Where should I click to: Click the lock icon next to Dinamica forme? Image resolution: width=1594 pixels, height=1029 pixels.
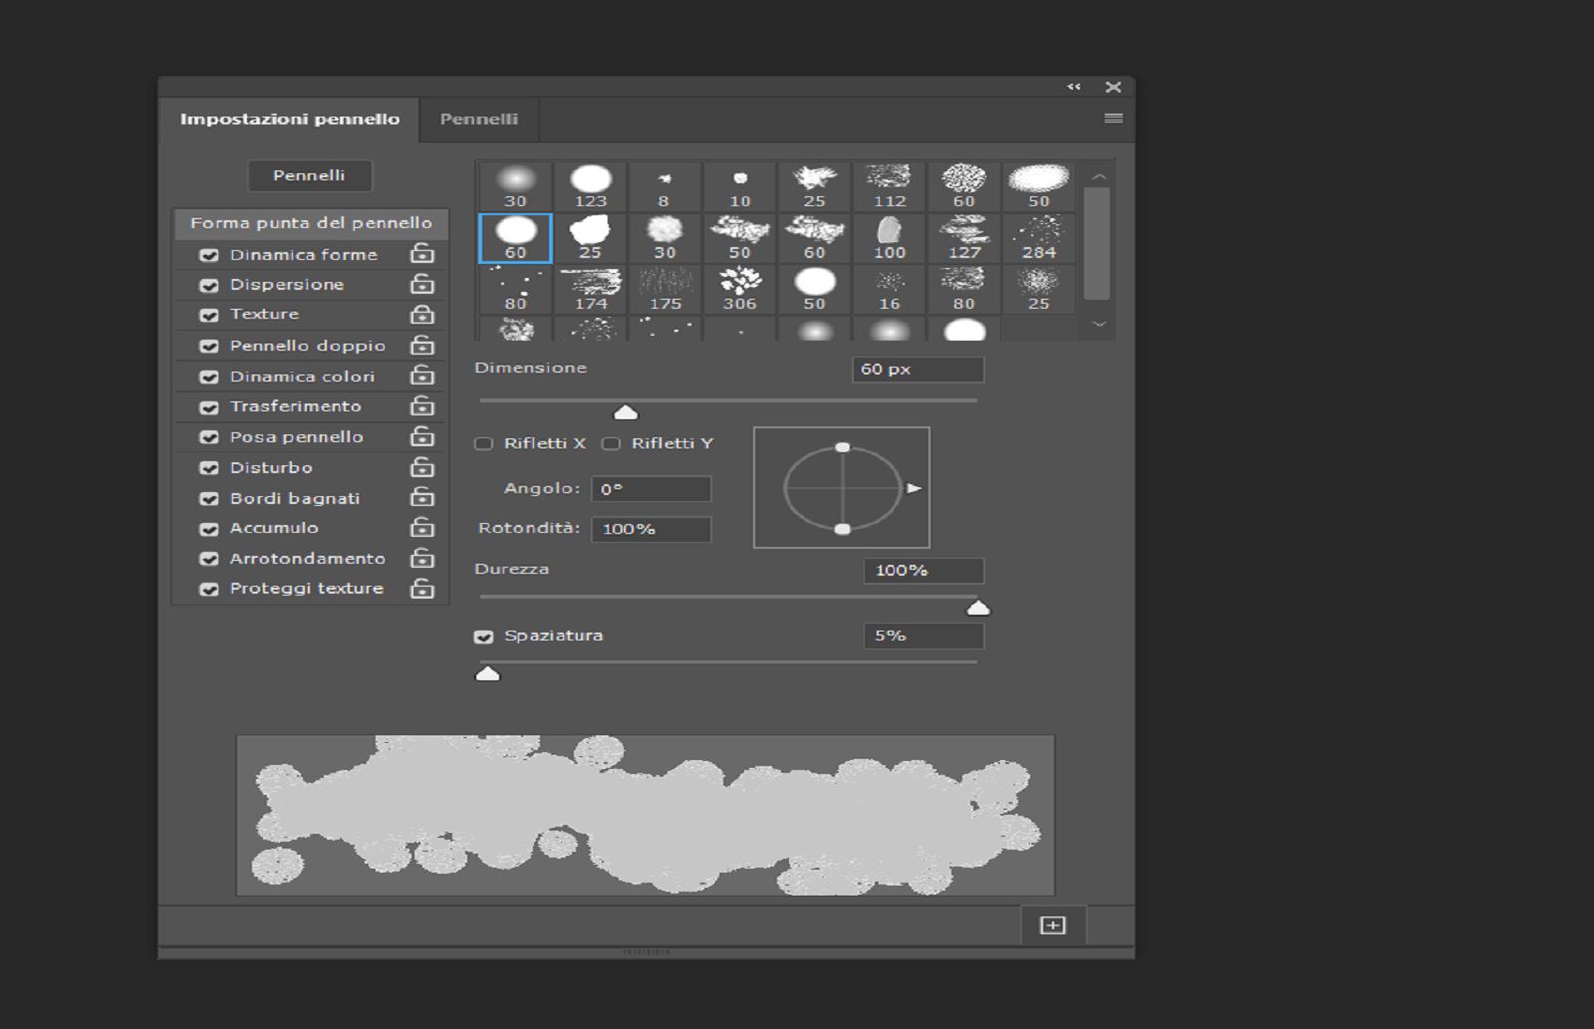422,254
